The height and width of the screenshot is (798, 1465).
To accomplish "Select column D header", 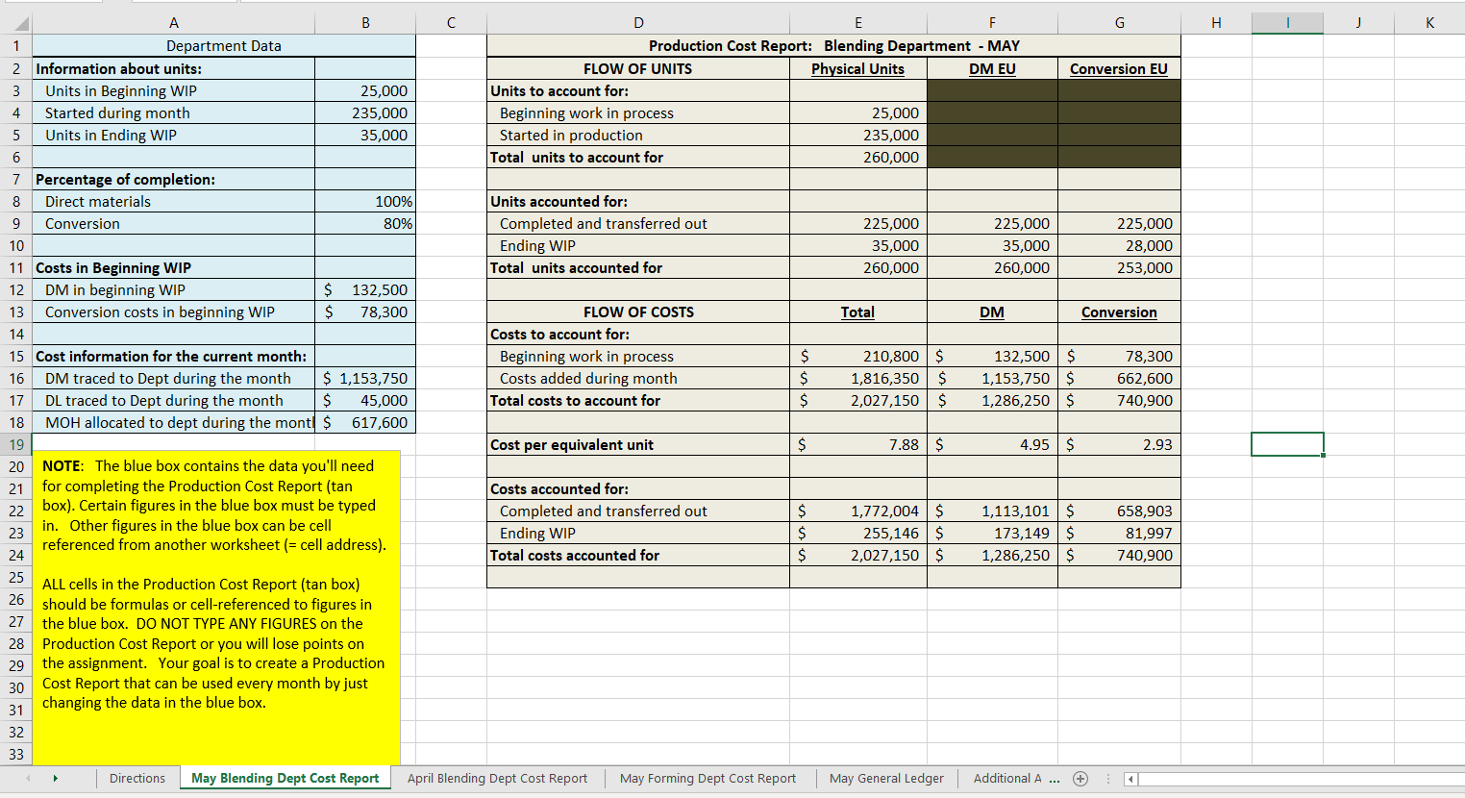I will point(638,23).
